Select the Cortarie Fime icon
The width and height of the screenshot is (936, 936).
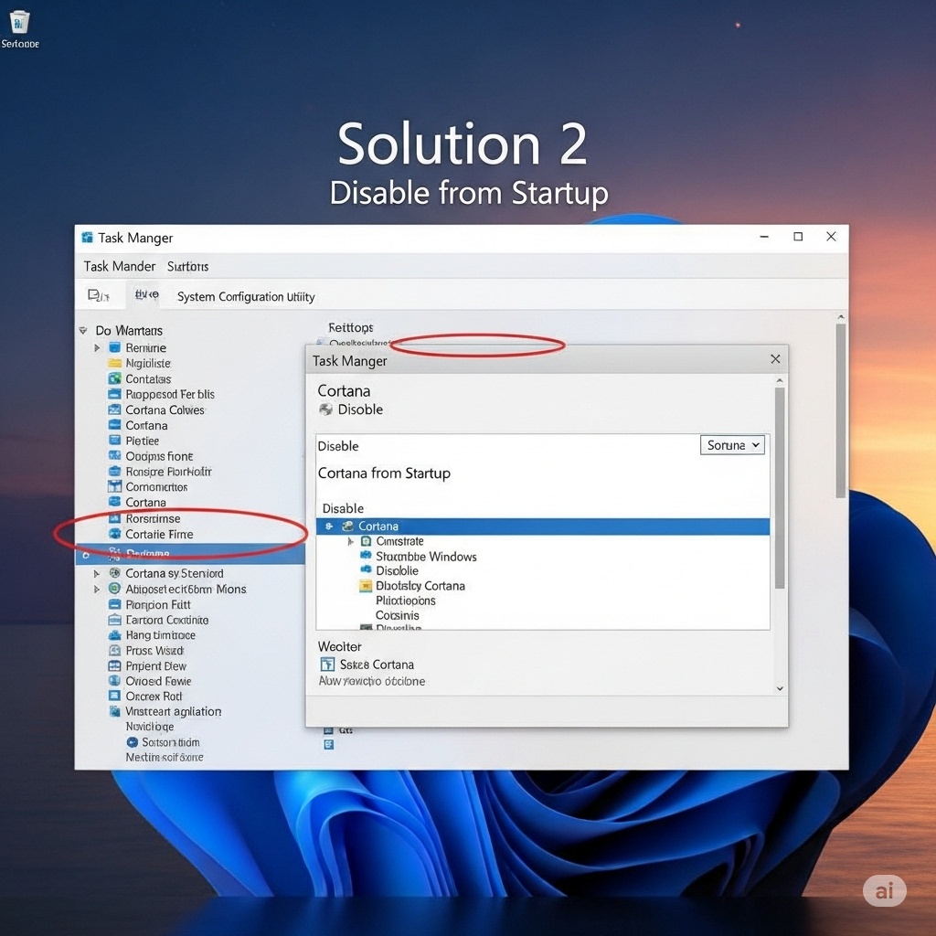coord(114,534)
